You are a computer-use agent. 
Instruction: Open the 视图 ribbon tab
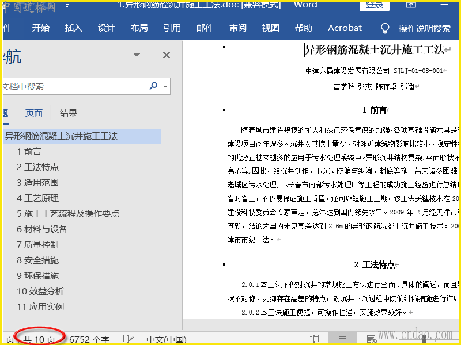coord(270,28)
